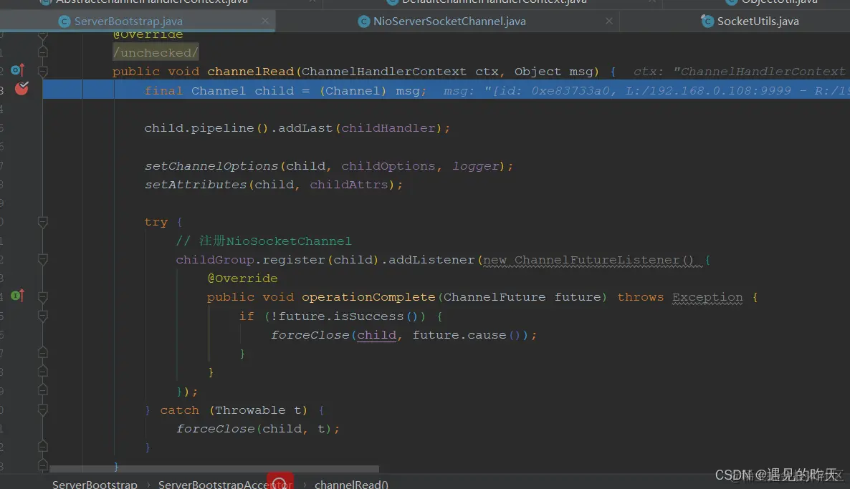Close the ServerBootstrap.java tab
This screenshot has height=489, width=850.
(x=265, y=21)
